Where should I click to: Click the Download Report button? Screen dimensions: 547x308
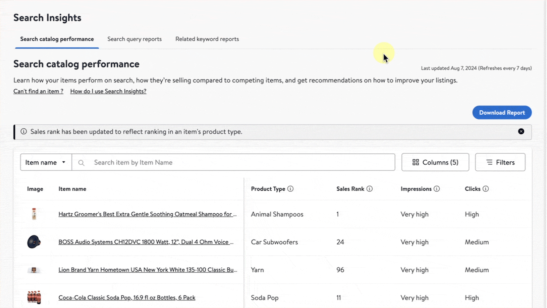click(x=502, y=112)
